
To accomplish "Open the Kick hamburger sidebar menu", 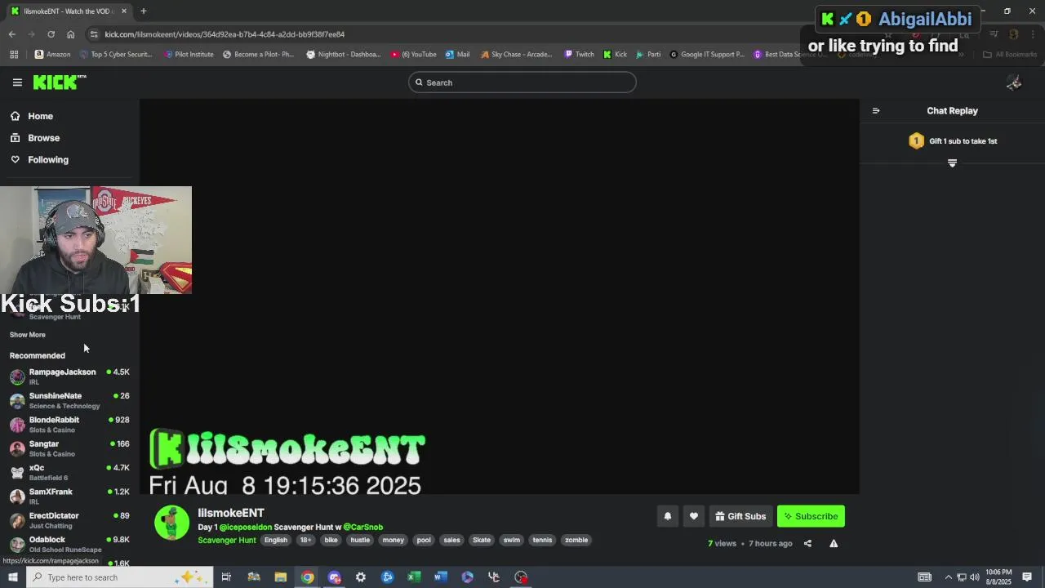I will [17, 82].
